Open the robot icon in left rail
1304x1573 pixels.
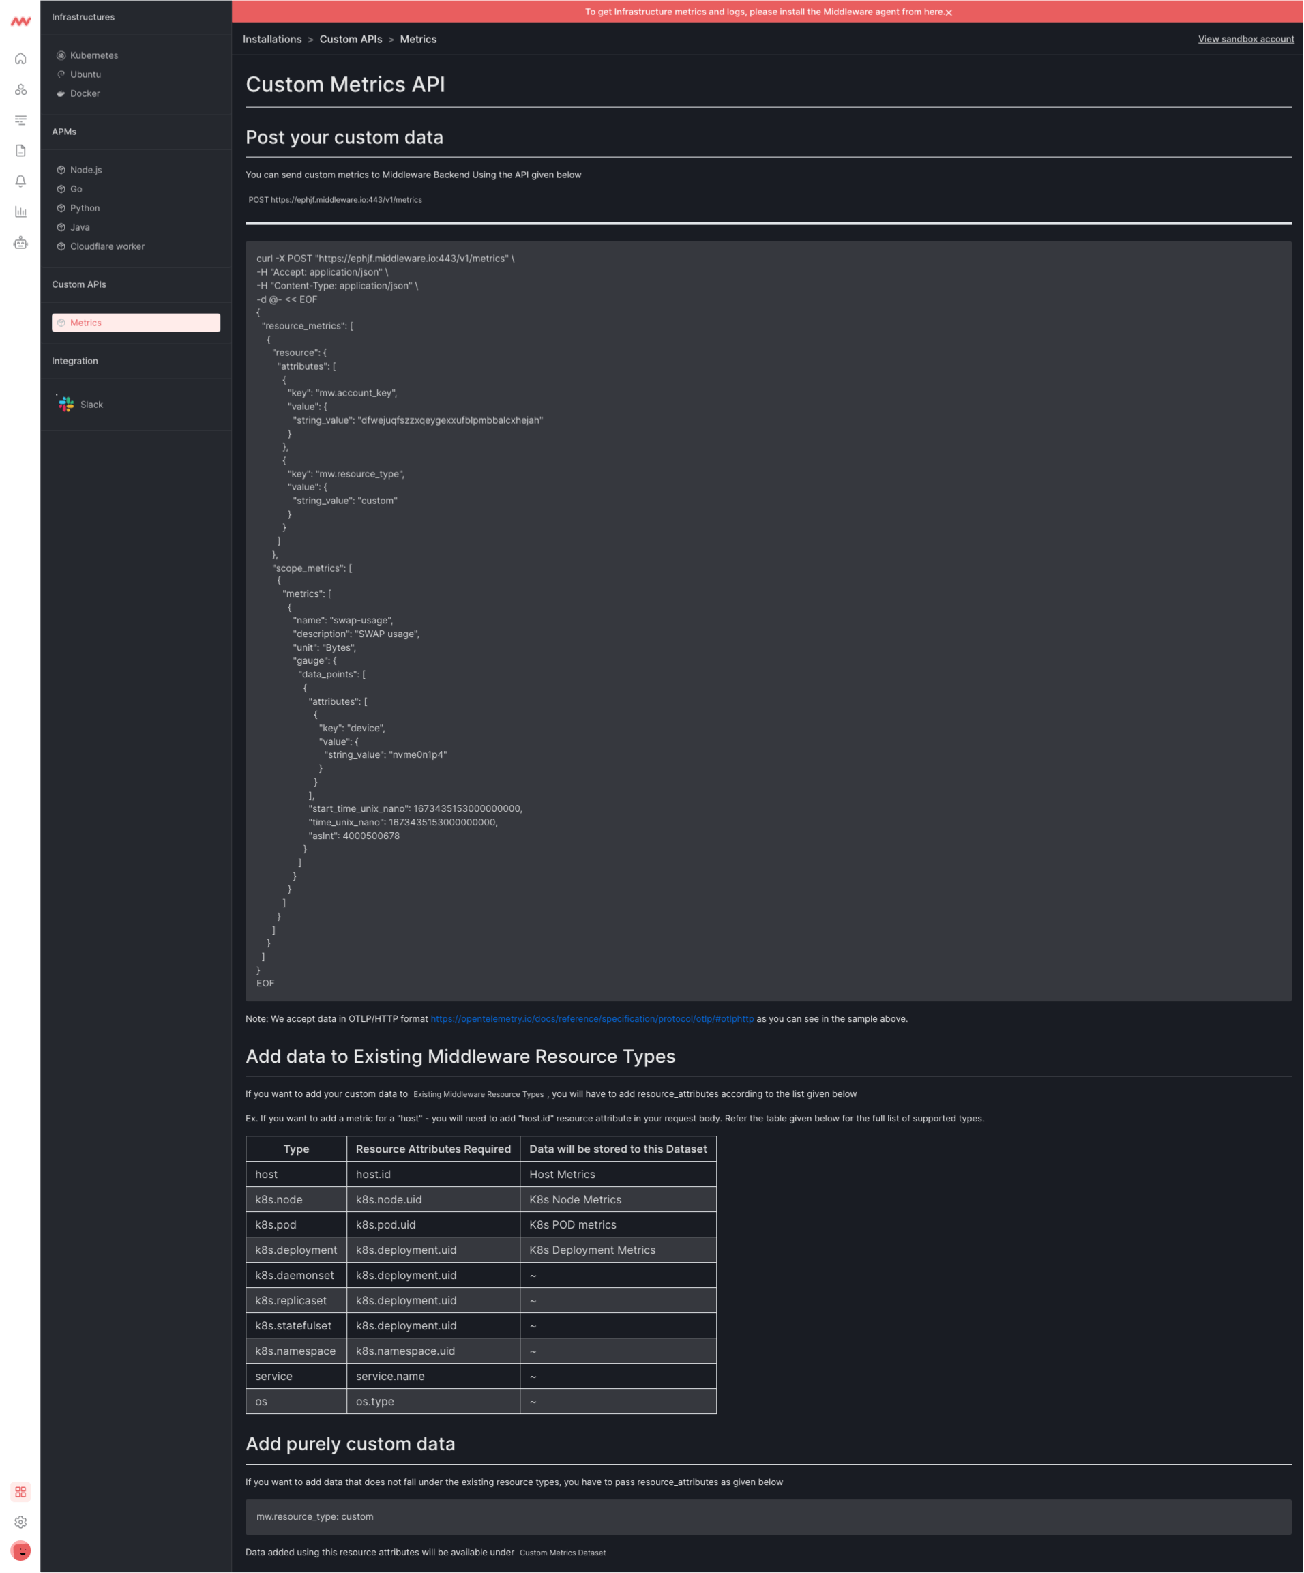coord(20,243)
